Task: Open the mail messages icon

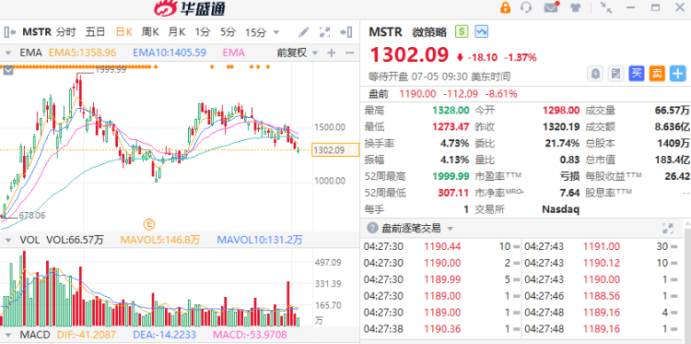Action: pyautogui.click(x=551, y=7)
